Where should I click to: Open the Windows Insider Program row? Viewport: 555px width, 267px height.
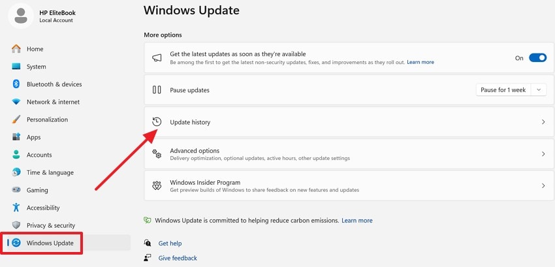pyautogui.click(x=349, y=185)
